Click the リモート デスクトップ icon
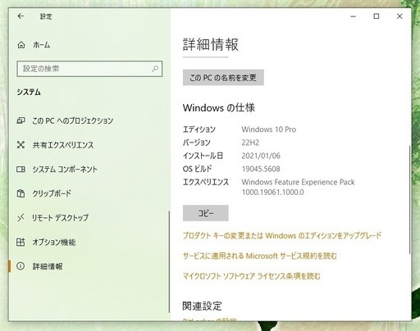The height and width of the screenshot is (331, 420). pyautogui.click(x=21, y=218)
